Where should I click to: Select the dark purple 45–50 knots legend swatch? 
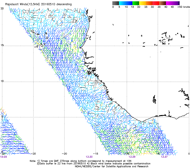(x=176, y=3)
